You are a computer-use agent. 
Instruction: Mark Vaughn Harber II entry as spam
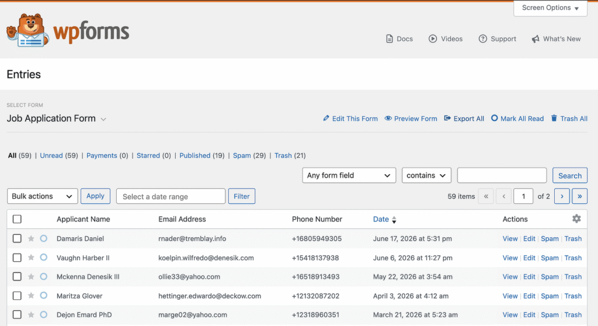[x=550, y=258]
